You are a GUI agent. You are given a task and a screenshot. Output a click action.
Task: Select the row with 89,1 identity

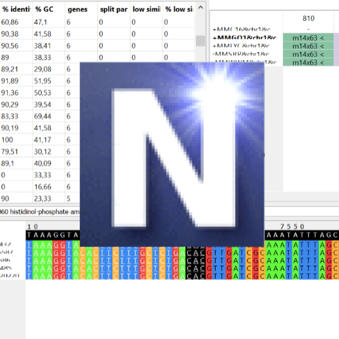[40, 163]
